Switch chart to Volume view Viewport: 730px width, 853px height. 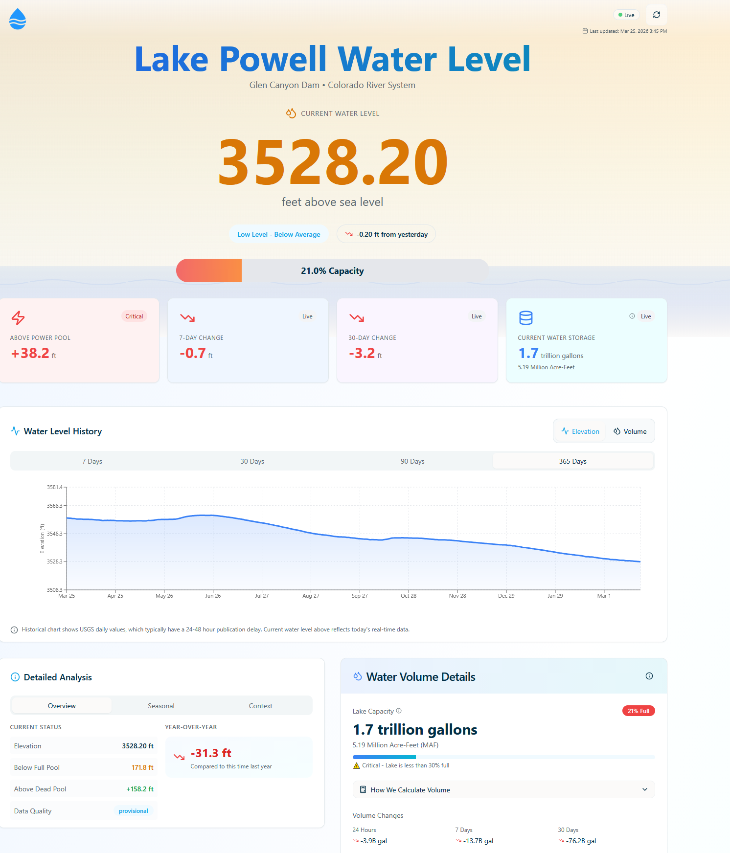click(630, 431)
